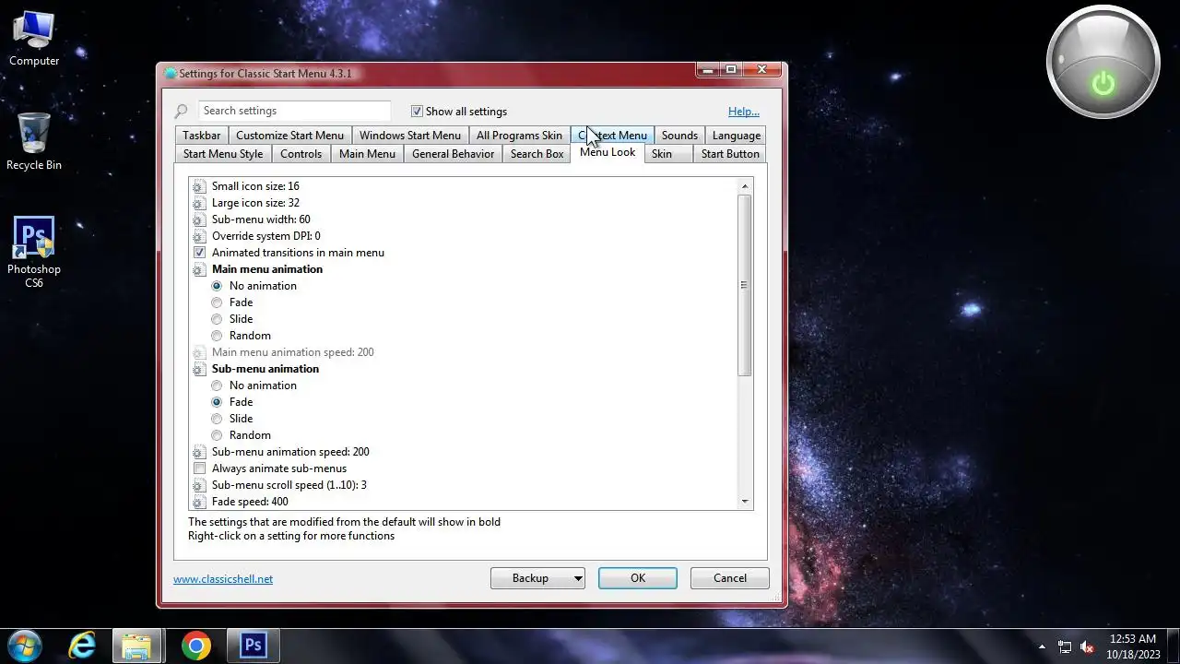Open the All Programs Skin tab
Screen dimensions: 1180x664
[519, 136]
